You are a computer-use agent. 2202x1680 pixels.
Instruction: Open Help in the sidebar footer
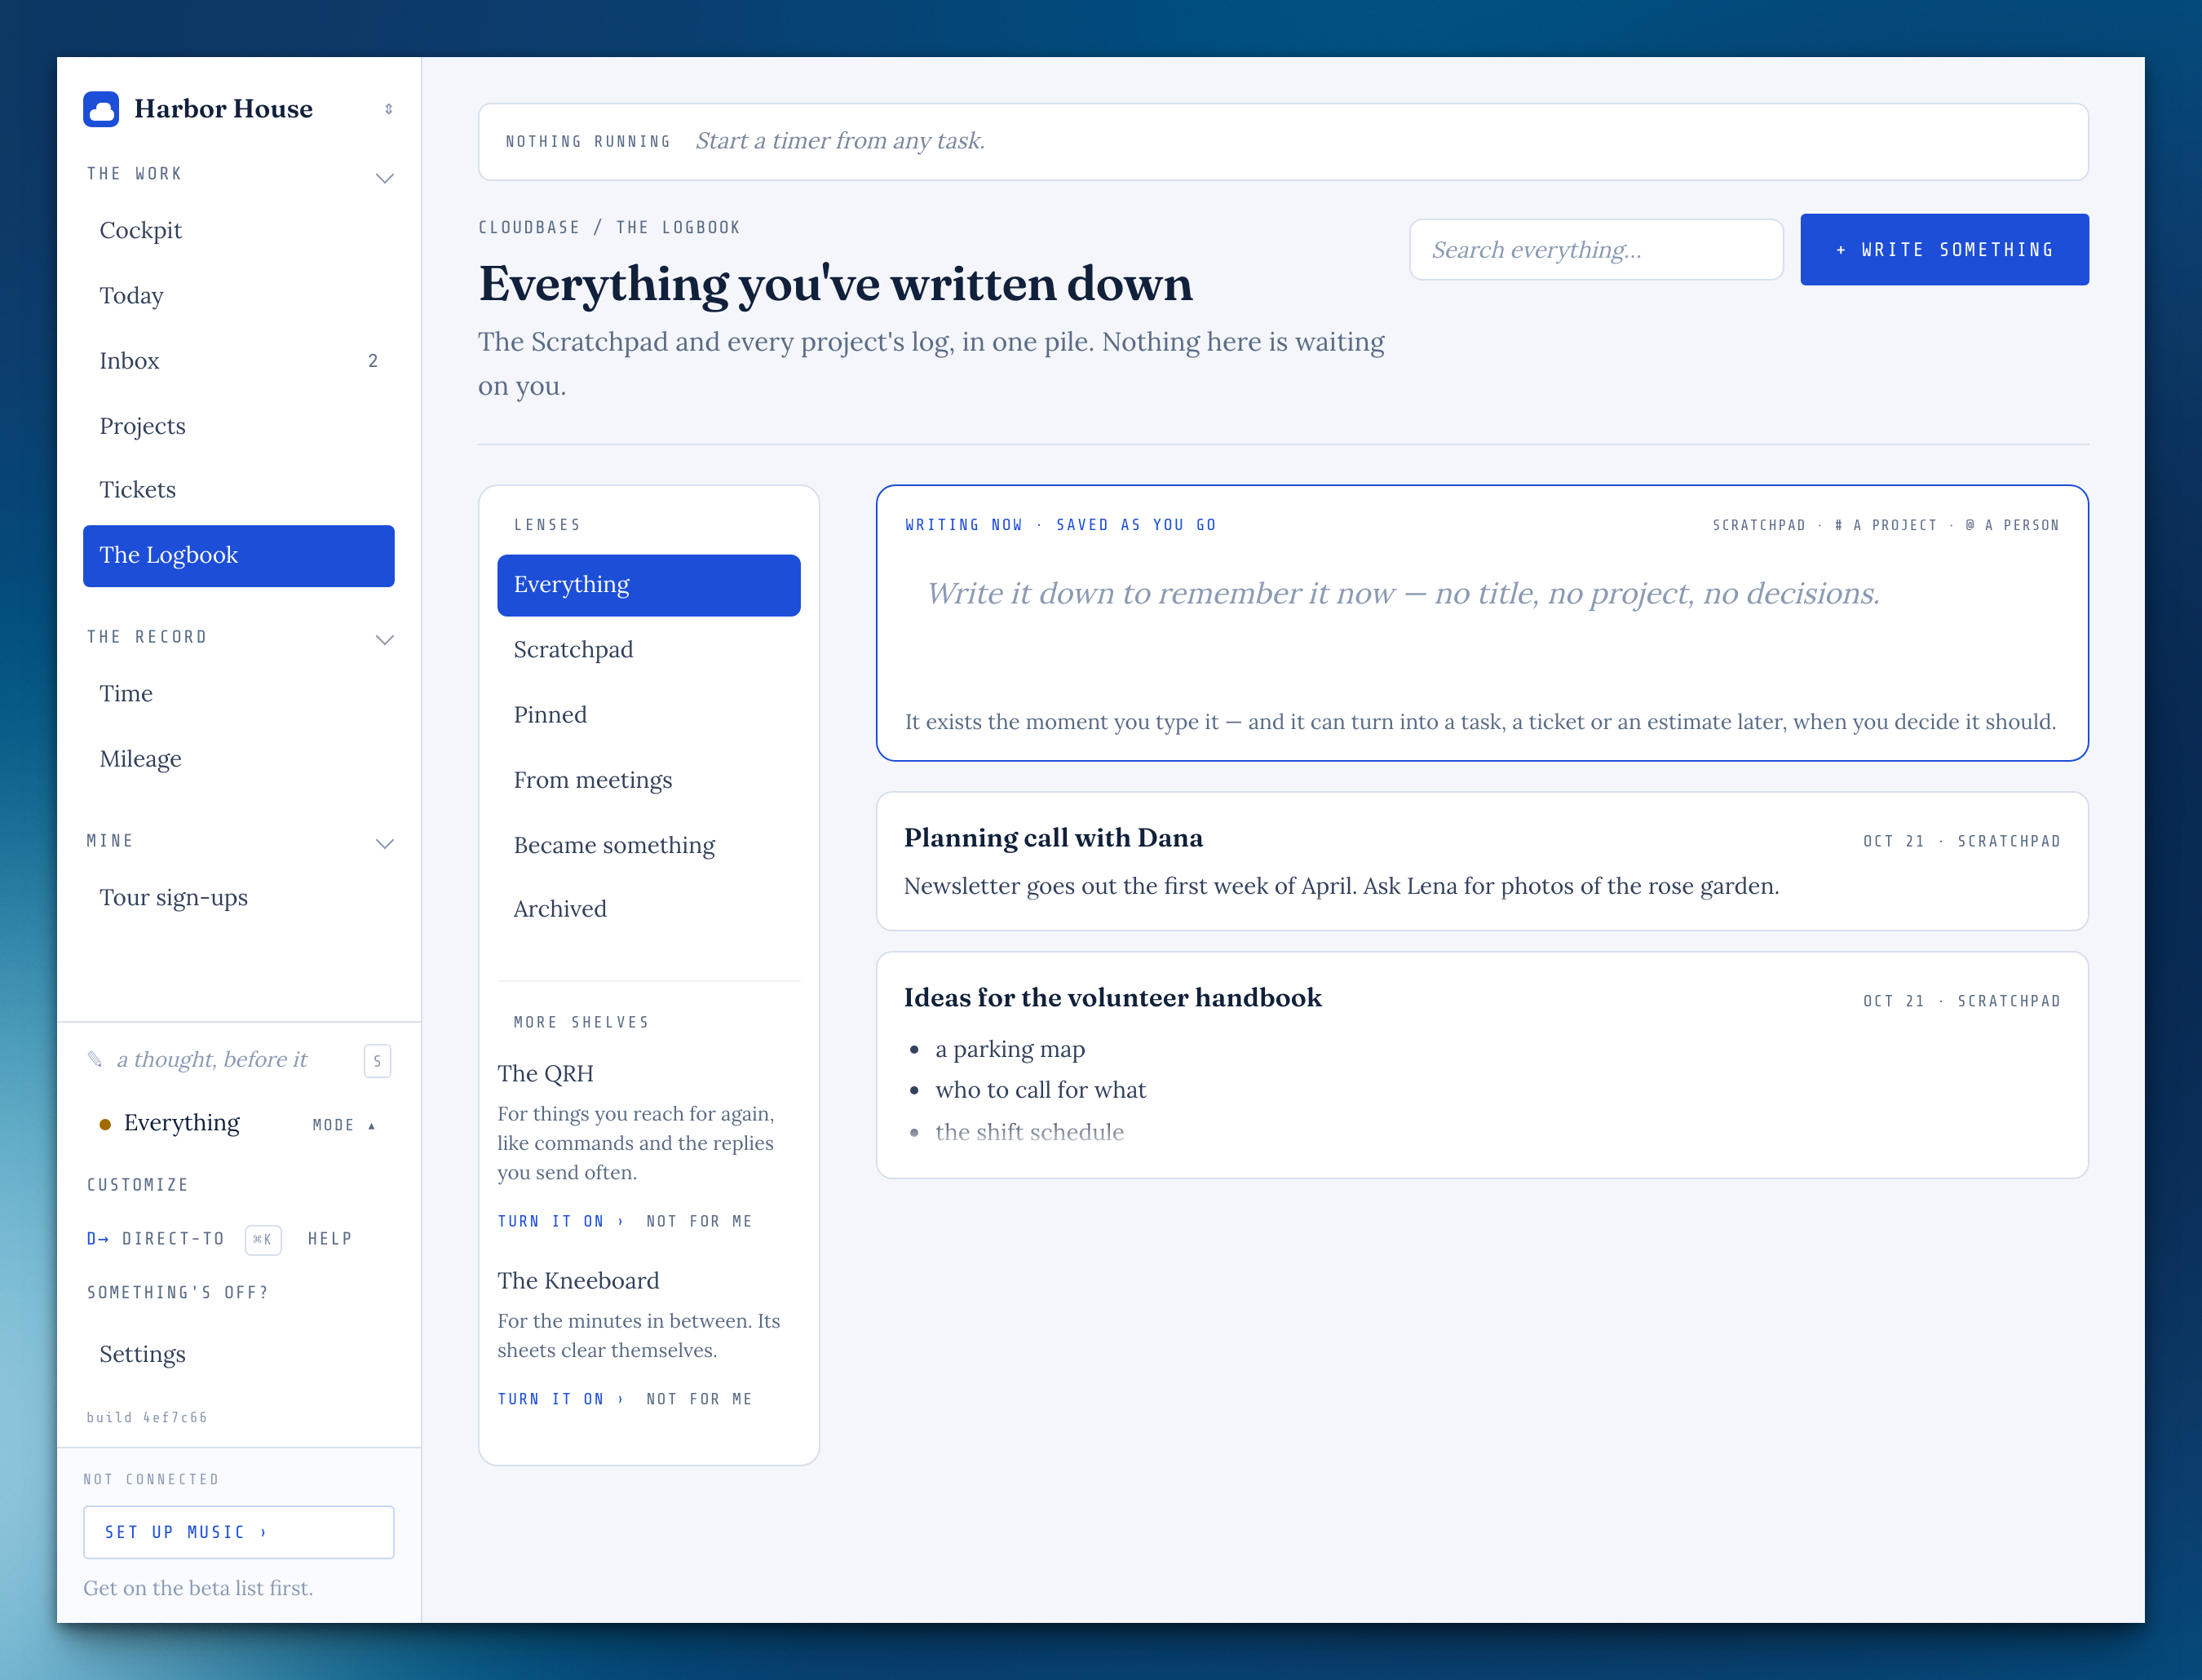point(330,1239)
